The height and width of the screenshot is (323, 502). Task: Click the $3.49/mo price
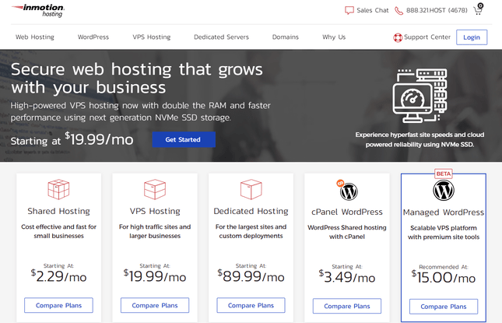click(347, 277)
